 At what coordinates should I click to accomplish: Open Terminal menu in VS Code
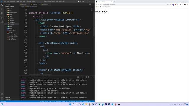(x=29, y=1)
